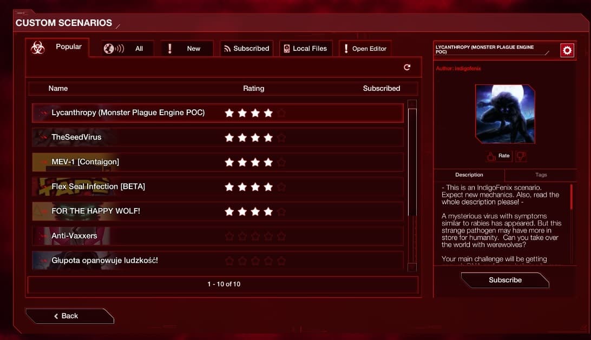
Task: Click the werewolf scenario thumbnail image
Action: [x=505, y=114]
